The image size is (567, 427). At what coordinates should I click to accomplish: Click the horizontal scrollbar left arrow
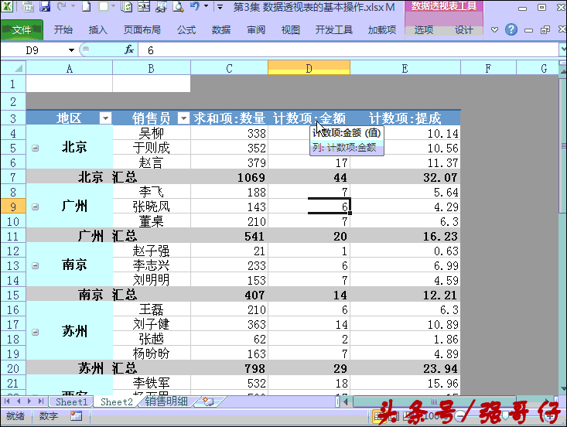(x=345, y=401)
